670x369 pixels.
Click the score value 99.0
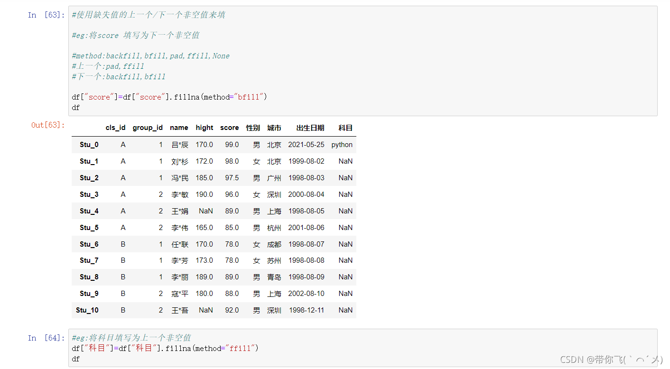click(232, 145)
